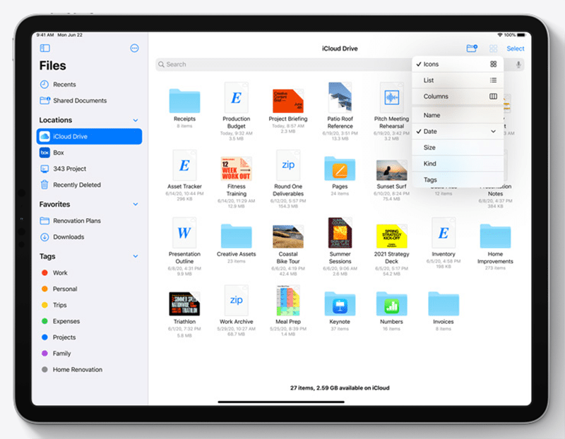
Task: Collapse the Favorites section
Action: pos(136,205)
